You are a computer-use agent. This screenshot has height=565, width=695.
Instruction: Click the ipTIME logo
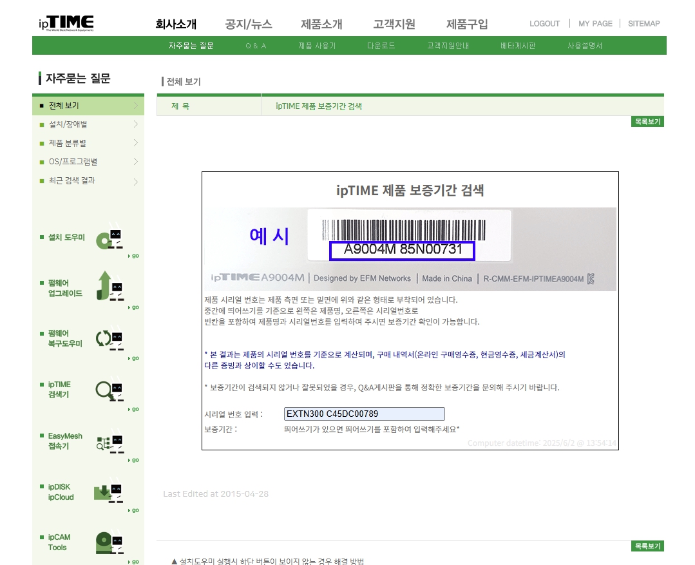66,23
